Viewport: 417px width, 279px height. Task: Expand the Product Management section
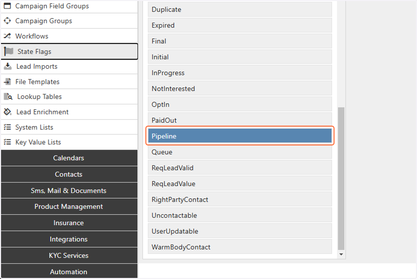click(x=69, y=206)
